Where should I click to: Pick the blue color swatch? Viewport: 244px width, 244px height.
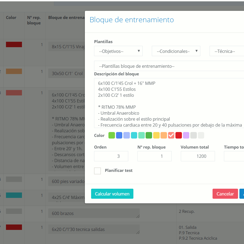119,135
